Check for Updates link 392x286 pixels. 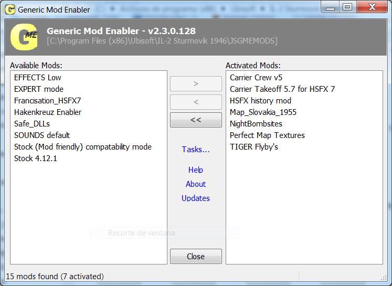coord(196,198)
